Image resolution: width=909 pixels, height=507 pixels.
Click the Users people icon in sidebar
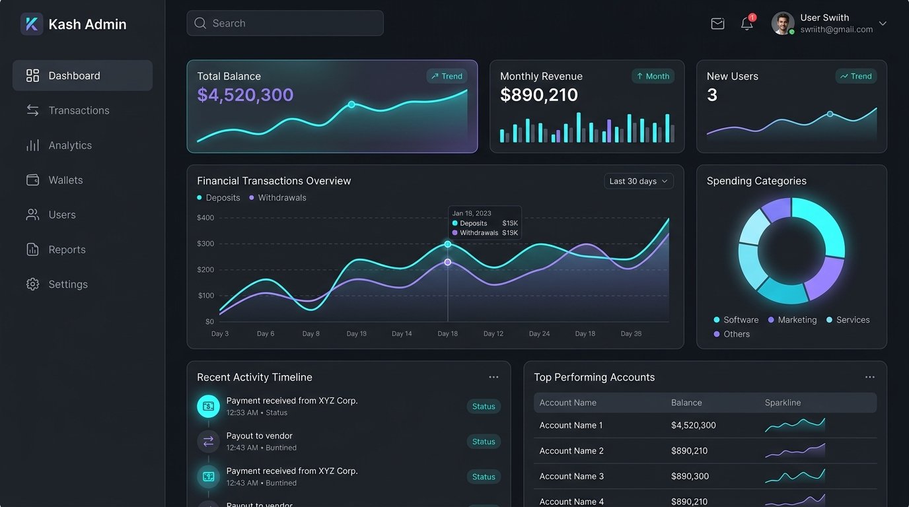point(32,215)
